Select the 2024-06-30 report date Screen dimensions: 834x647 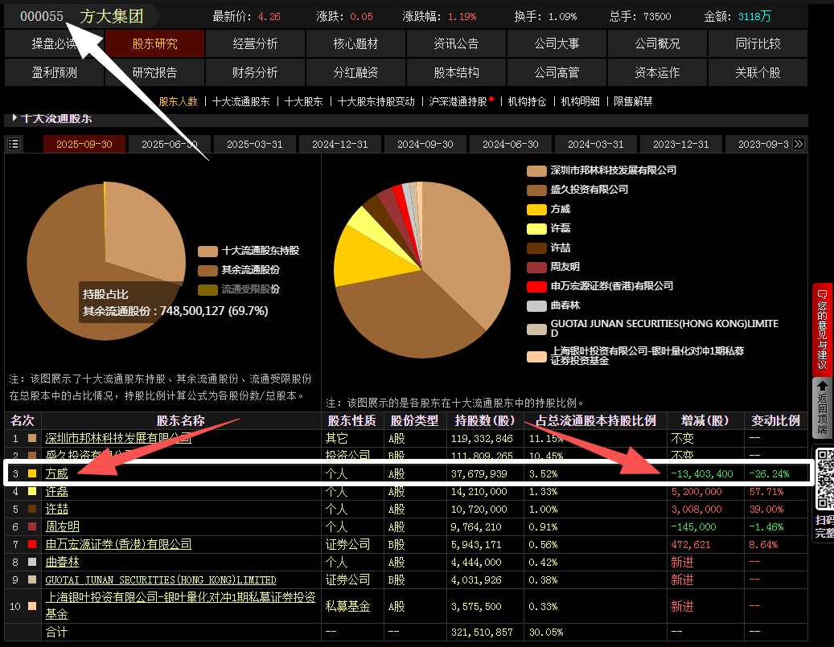tap(511, 144)
